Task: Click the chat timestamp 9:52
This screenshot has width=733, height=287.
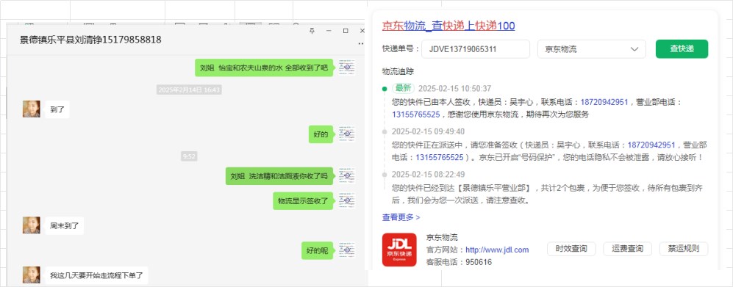Action: tap(189, 156)
